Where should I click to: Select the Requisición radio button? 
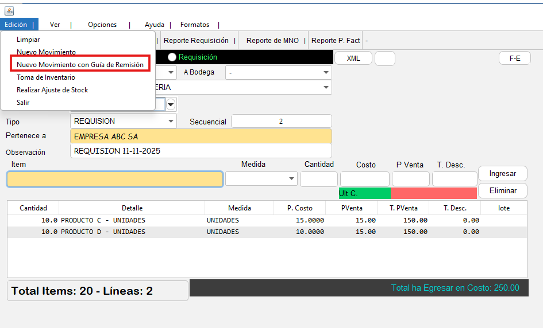tap(172, 57)
